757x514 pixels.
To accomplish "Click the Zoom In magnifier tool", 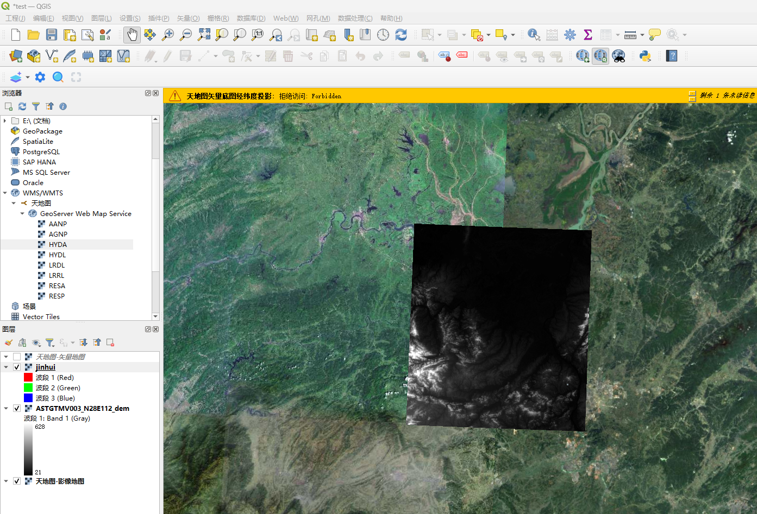I will tap(168, 35).
